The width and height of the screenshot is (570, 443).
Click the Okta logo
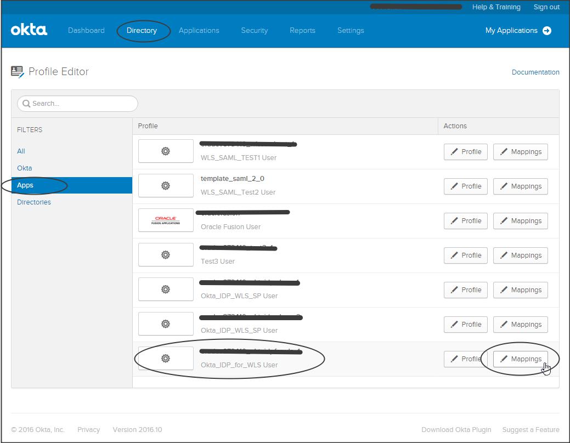(29, 30)
